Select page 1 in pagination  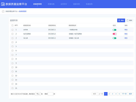tap(106, 94)
